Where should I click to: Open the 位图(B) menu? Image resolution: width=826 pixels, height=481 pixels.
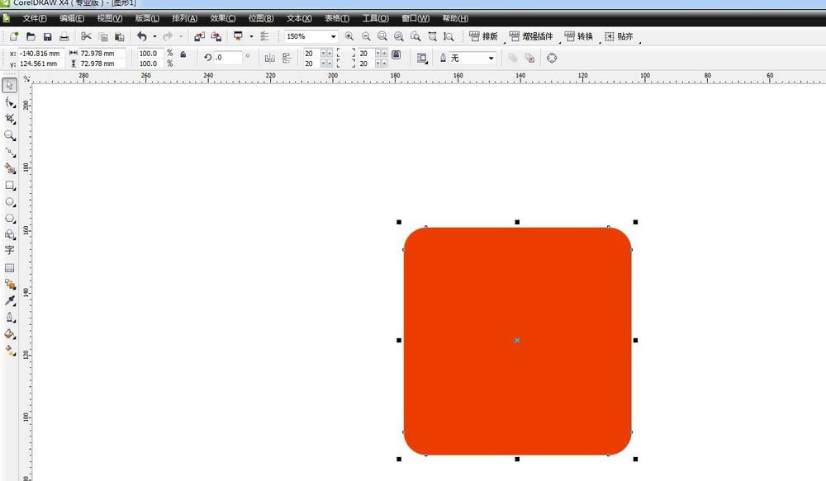pos(260,18)
